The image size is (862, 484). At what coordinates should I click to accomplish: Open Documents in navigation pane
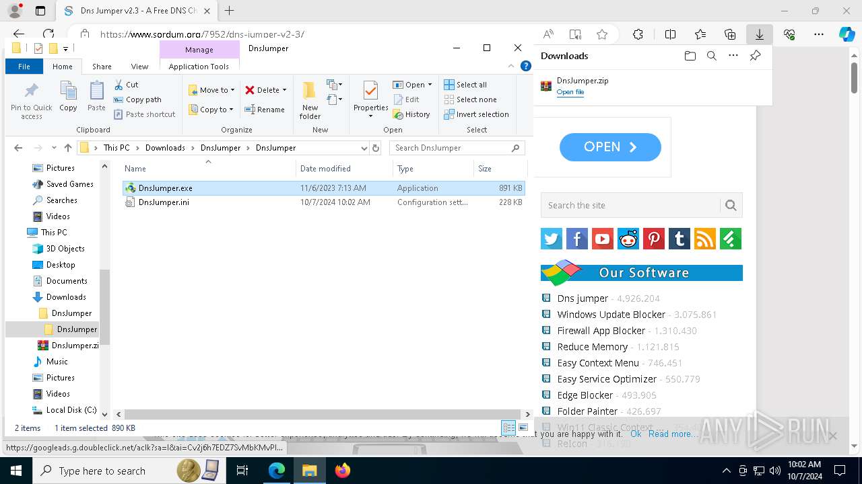pos(67,281)
